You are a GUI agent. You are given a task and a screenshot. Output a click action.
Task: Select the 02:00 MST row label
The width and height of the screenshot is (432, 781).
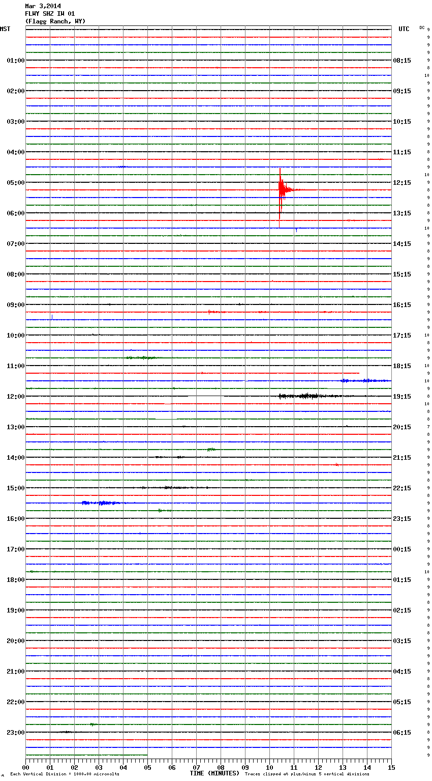[16, 91]
